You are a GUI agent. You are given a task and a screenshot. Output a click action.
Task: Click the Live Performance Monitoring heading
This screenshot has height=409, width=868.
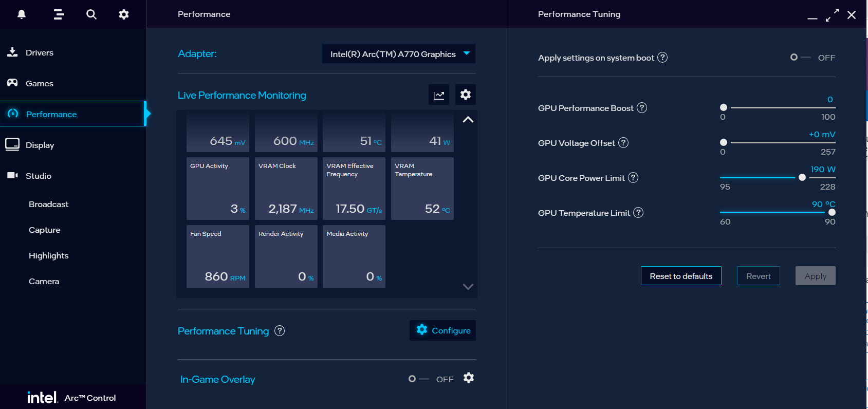tap(242, 95)
